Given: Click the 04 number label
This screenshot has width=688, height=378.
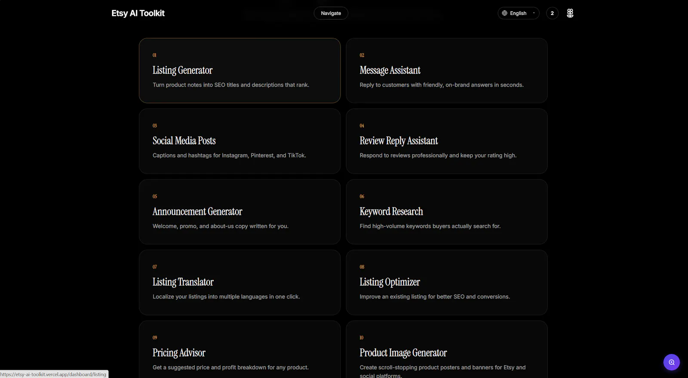Looking at the screenshot, I should coord(362,126).
